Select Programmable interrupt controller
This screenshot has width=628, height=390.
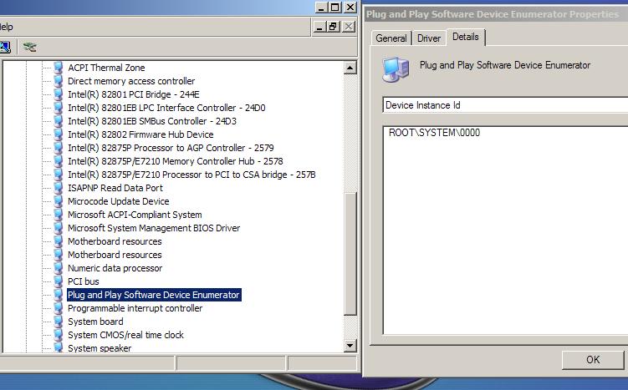tap(135, 308)
